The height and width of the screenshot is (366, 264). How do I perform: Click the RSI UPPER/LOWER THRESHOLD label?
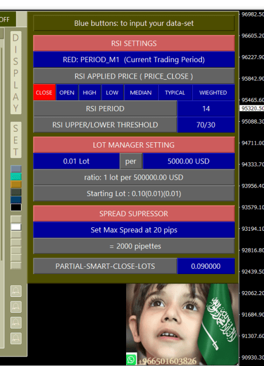pos(105,125)
